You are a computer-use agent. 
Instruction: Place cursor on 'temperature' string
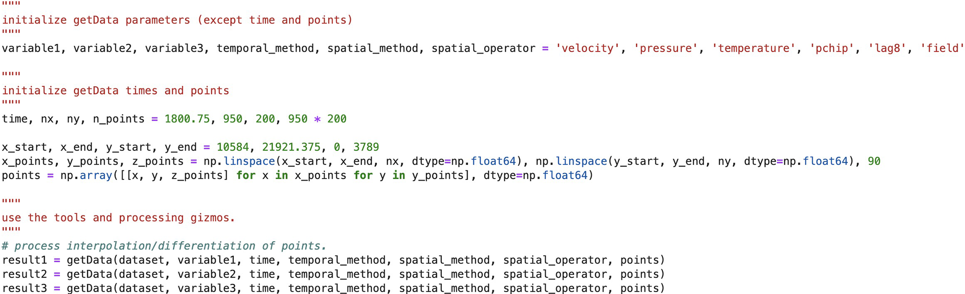pyautogui.click(x=754, y=48)
